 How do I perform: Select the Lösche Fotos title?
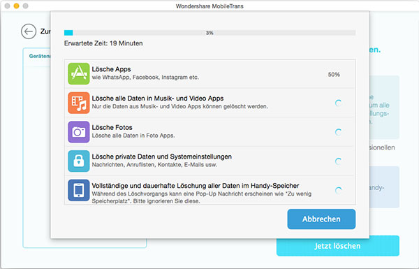(x=112, y=128)
